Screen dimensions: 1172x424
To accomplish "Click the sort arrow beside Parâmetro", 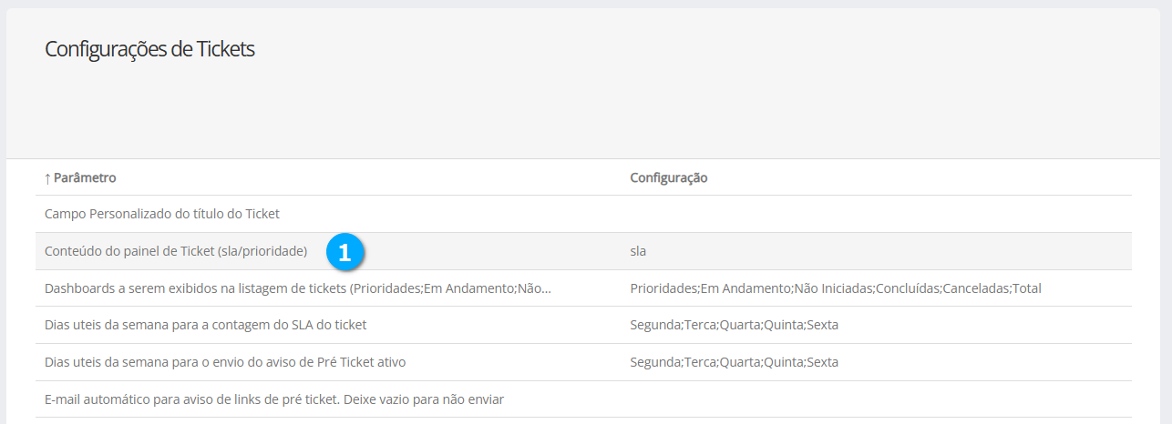I will [x=47, y=177].
